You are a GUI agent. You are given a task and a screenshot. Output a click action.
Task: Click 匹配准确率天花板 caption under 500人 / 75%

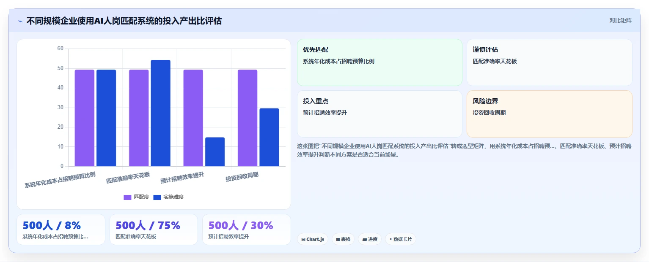point(136,237)
